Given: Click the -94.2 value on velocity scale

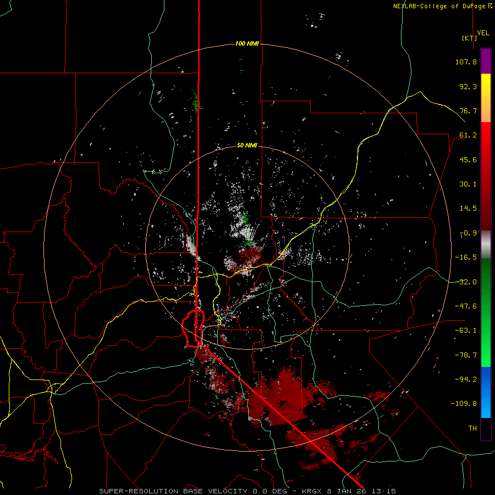Looking at the screenshot, I should coord(466,379).
